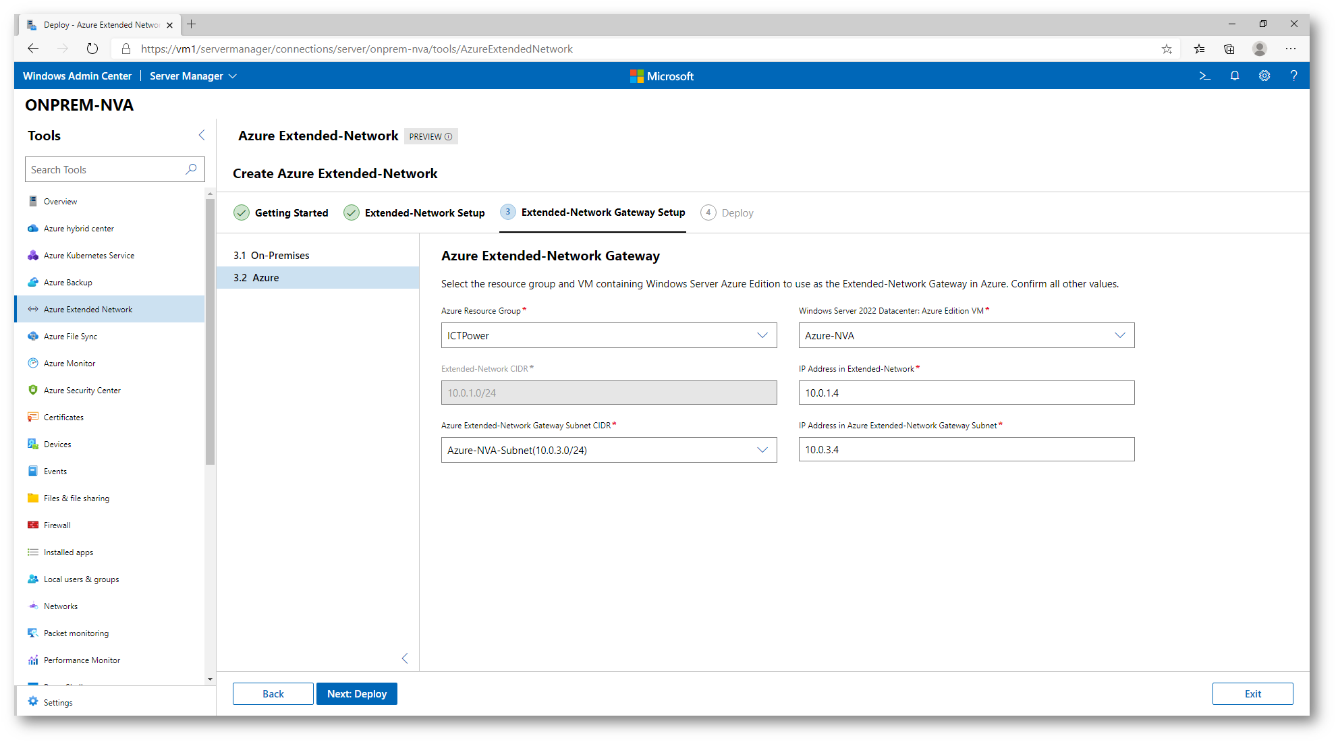Open the help question mark icon
The height and width of the screenshot is (744, 1338).
pos(1293,76)
